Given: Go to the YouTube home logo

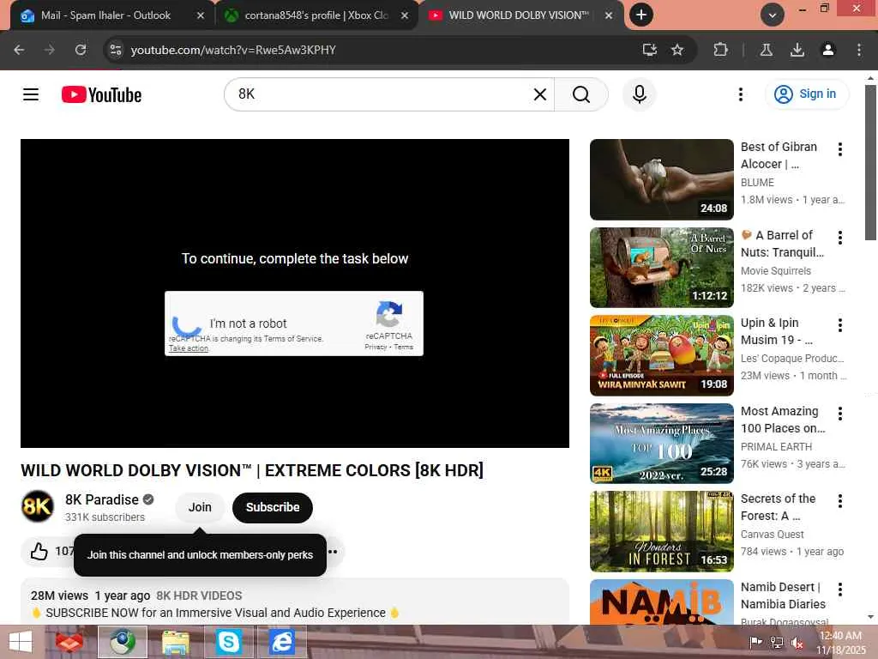Looking at the screenshot, I should pyautogui.click(x=101, y=94).
